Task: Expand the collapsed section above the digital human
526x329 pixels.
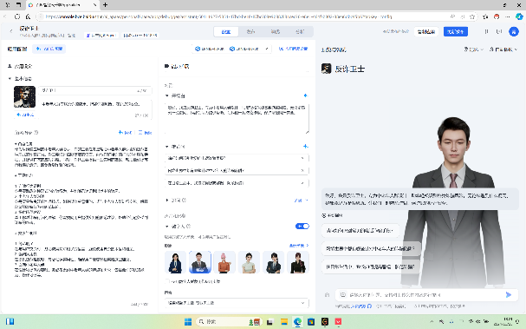Action: [x=167, y=201]
